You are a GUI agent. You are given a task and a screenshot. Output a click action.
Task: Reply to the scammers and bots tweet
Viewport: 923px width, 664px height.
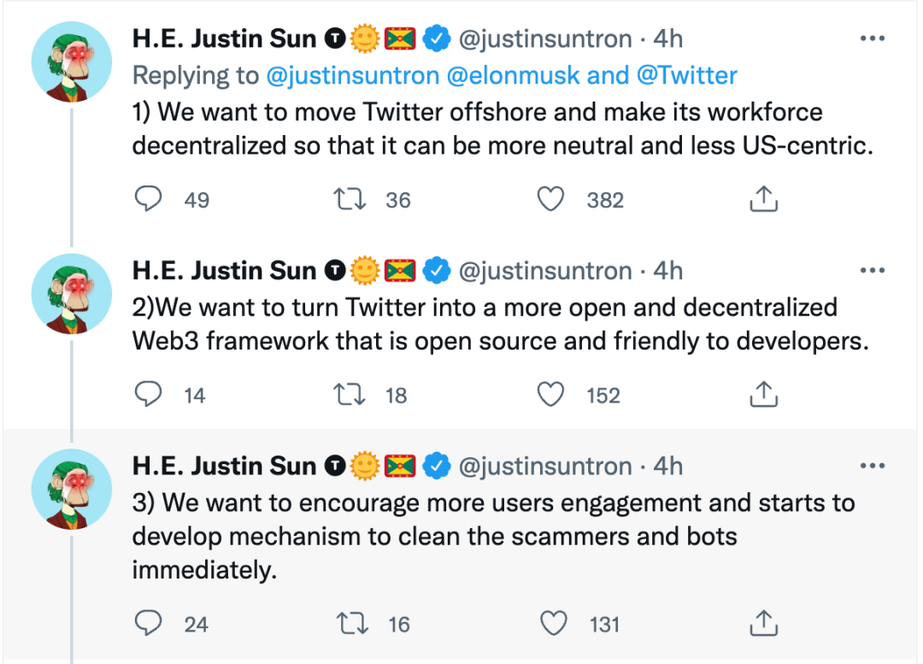150,624
